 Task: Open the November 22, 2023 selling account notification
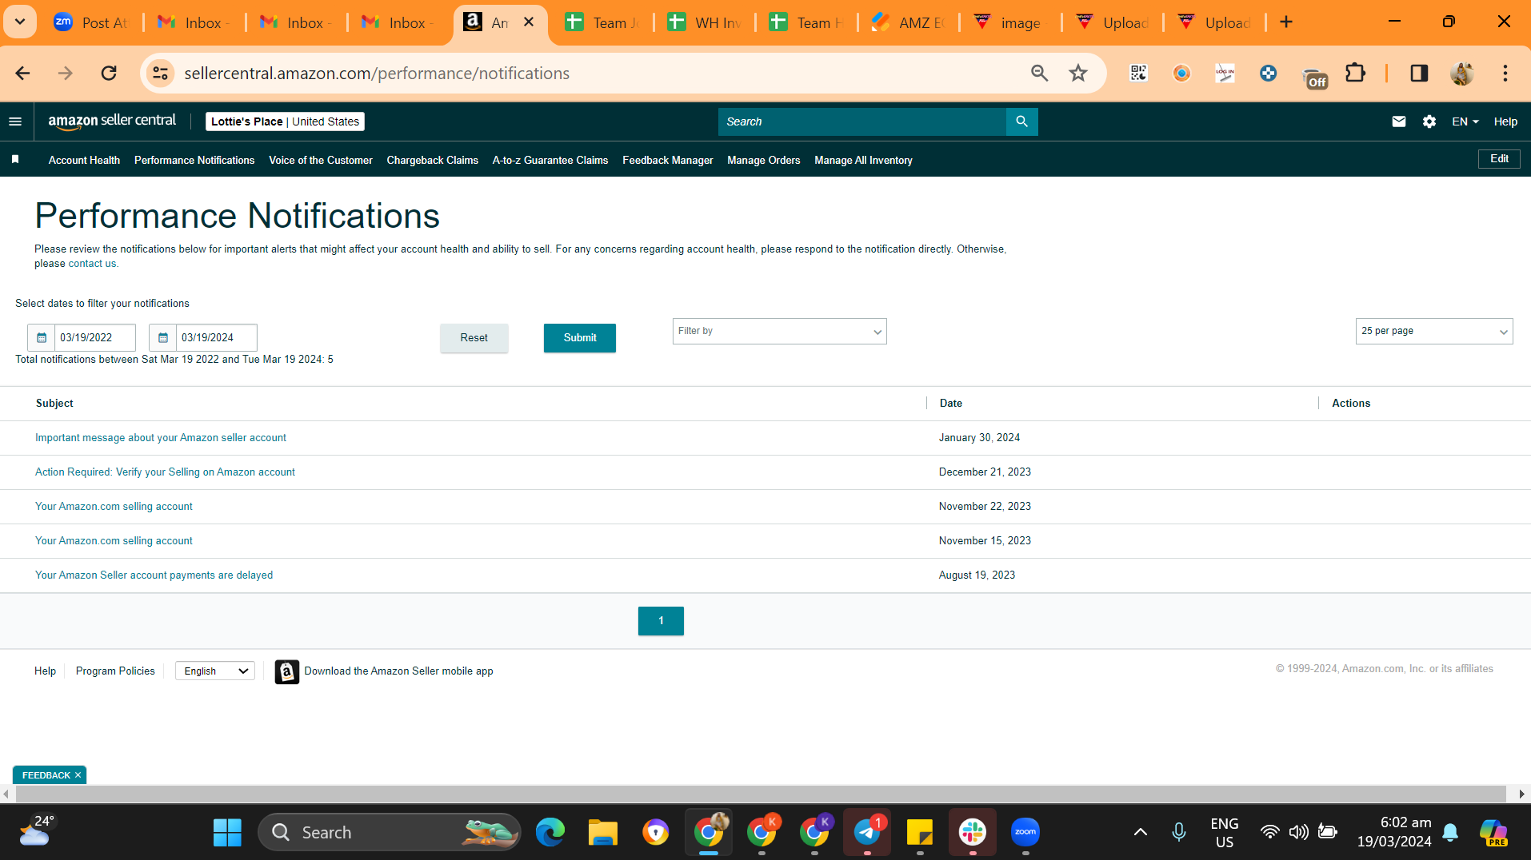tap(114, 507)
